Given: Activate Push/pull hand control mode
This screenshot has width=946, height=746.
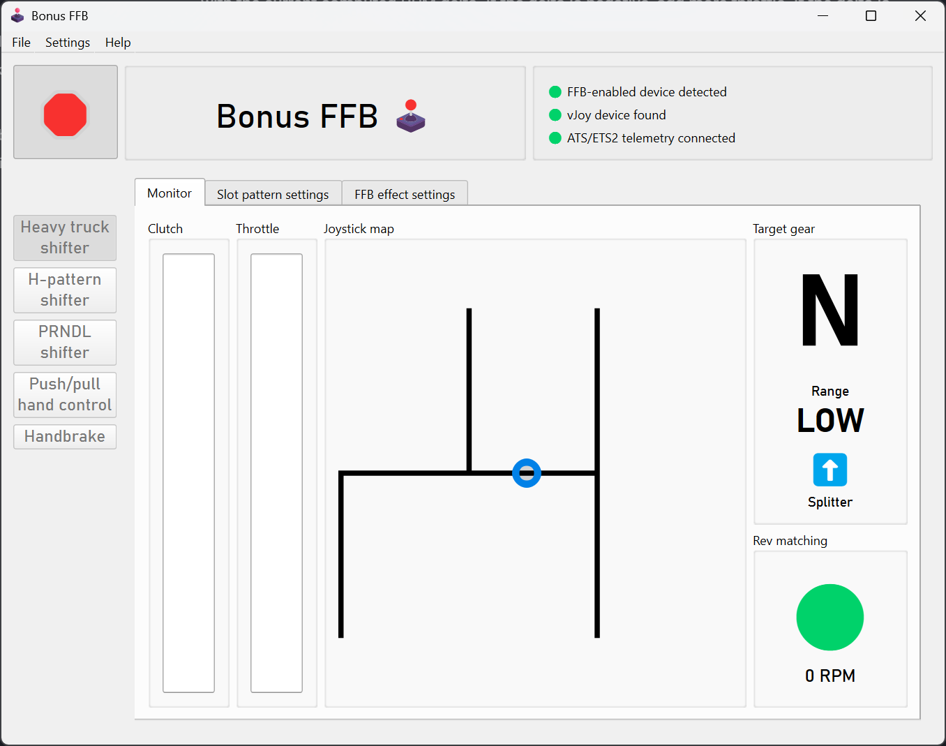Looking at the screenshot, I should 65,395.
